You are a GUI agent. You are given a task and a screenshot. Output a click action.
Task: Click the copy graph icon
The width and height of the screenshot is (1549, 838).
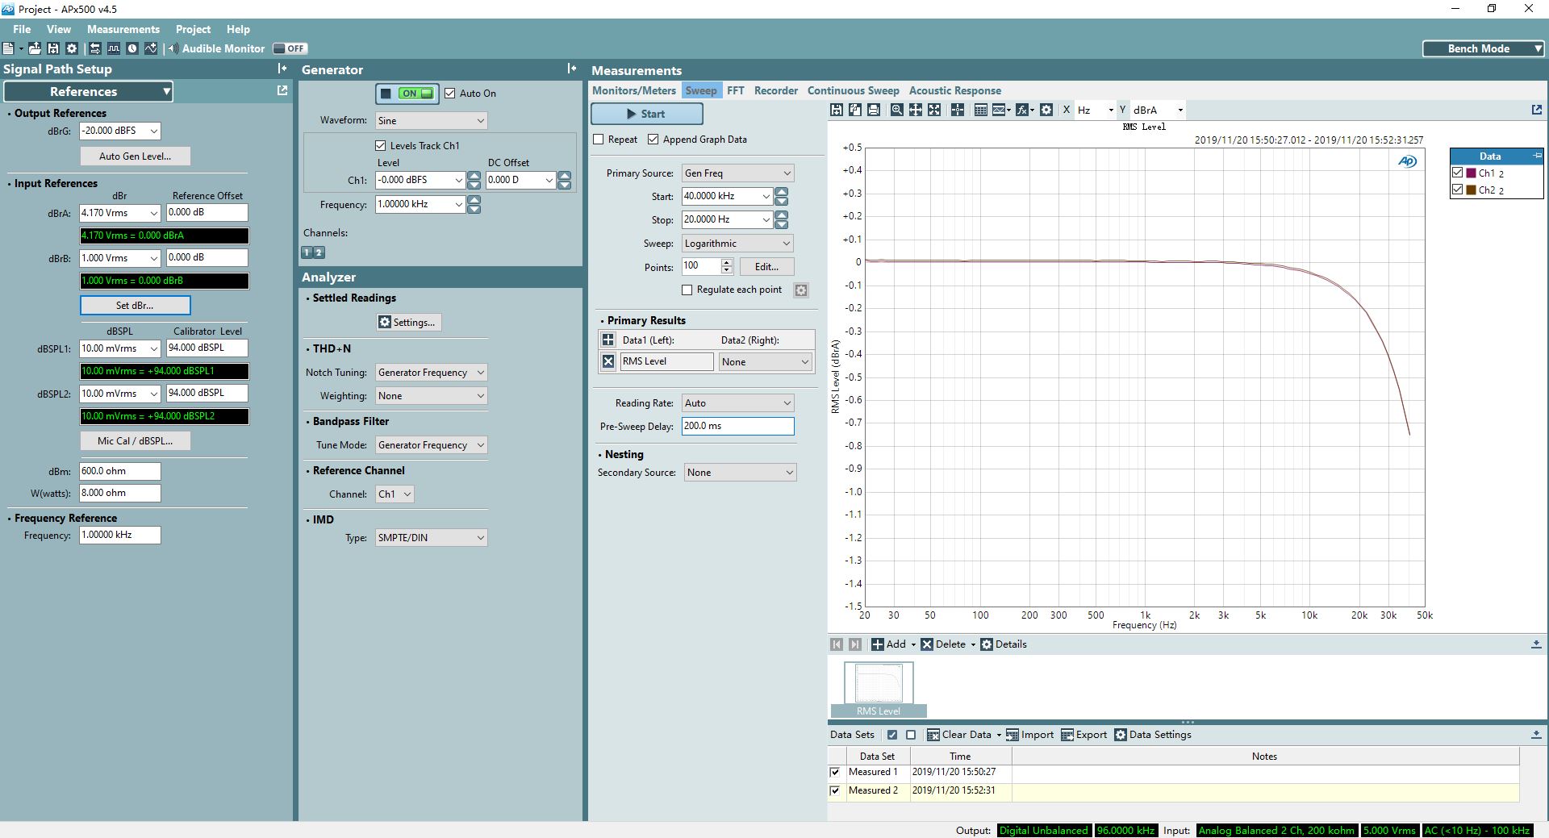(x=855, y=110)
